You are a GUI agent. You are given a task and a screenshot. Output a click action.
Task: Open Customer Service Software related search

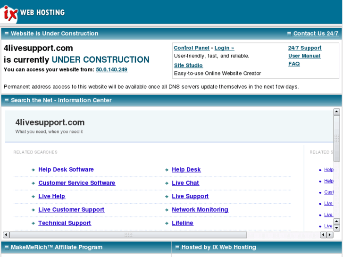77,183
